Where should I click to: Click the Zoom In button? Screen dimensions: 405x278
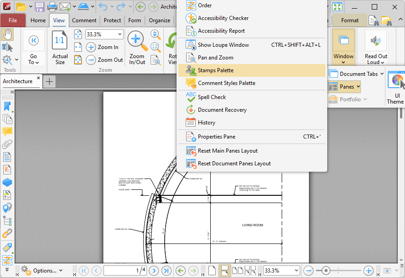pos(102,47)
